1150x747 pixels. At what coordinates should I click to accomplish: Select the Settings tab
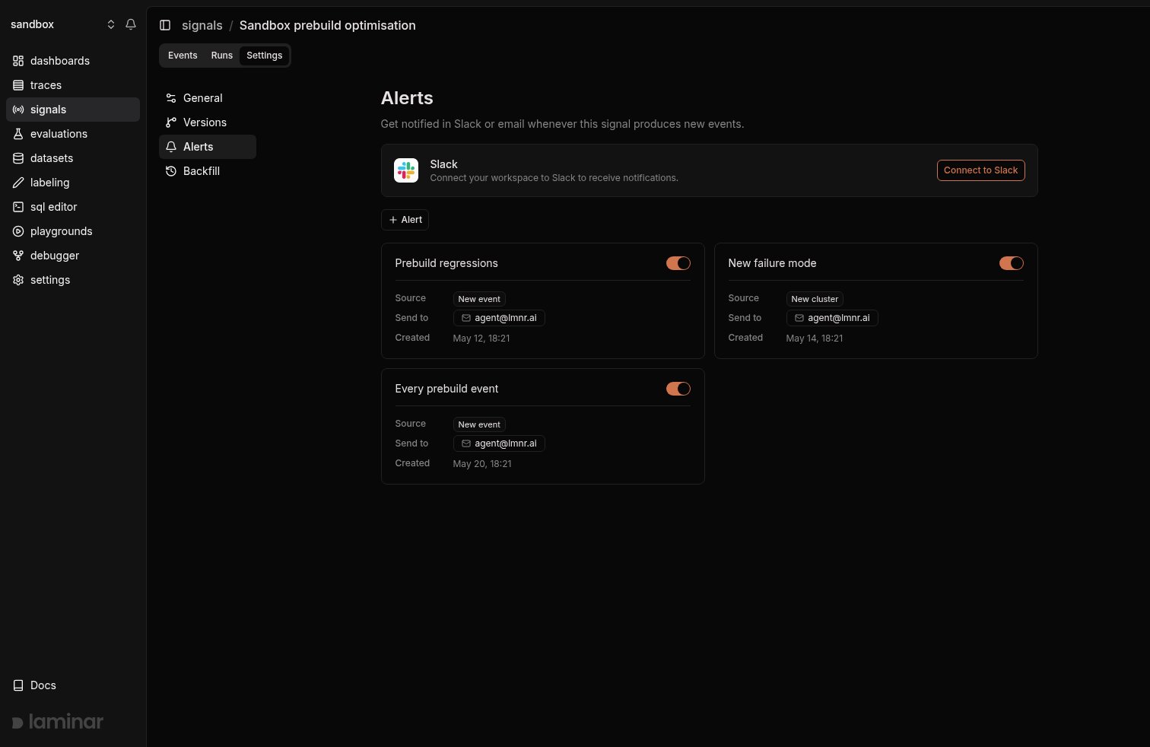[x=265, y=56]
